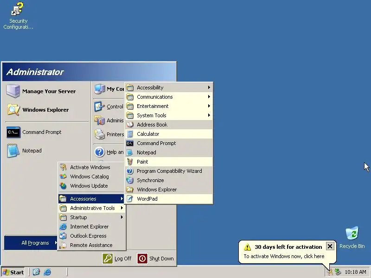Image resolution: width=371 pixels, height=278 pixels.
Task: Click the Help and Support question mark icon
Action: pyautogui.click(x=99, y=152)
